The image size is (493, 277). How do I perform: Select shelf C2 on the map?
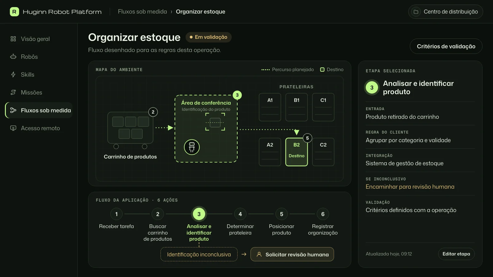click(323, 152)
